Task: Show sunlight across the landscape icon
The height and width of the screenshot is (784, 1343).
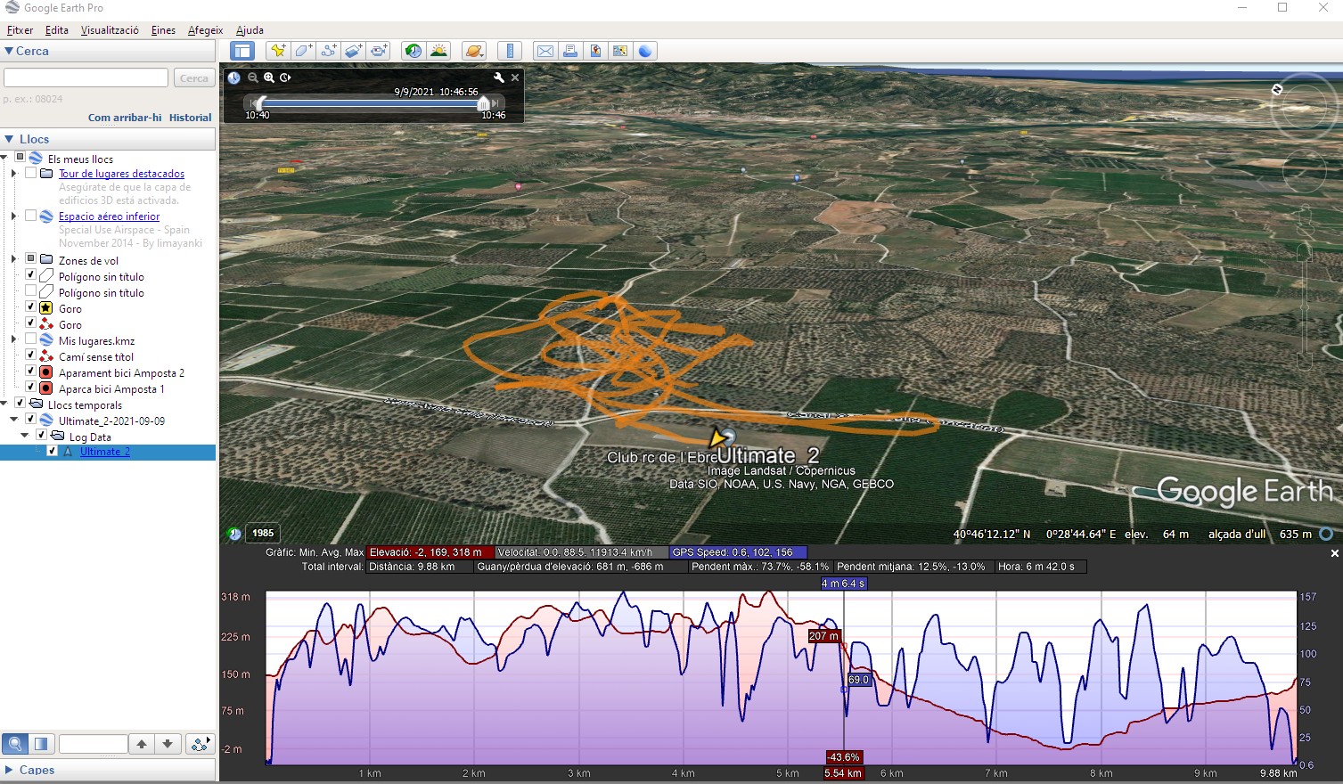Action: (438, 51)
